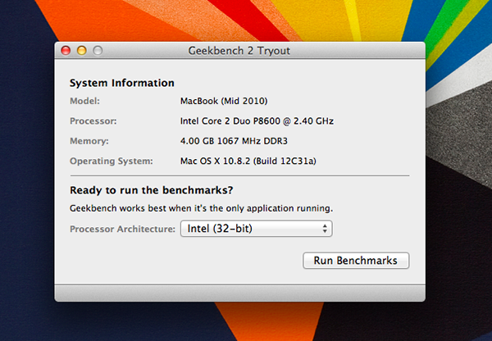The height and width of the screenshot is (341, 492).
Task: Close the Geekbench 2 Tryout window
Action: pyautogui.click(x=66, y=51)
